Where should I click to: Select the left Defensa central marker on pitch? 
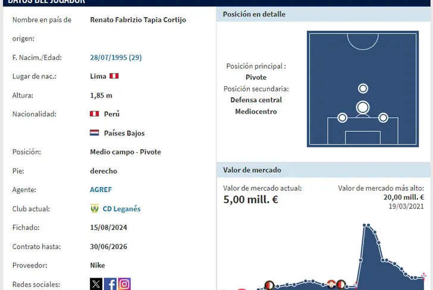tap(342, 118)
